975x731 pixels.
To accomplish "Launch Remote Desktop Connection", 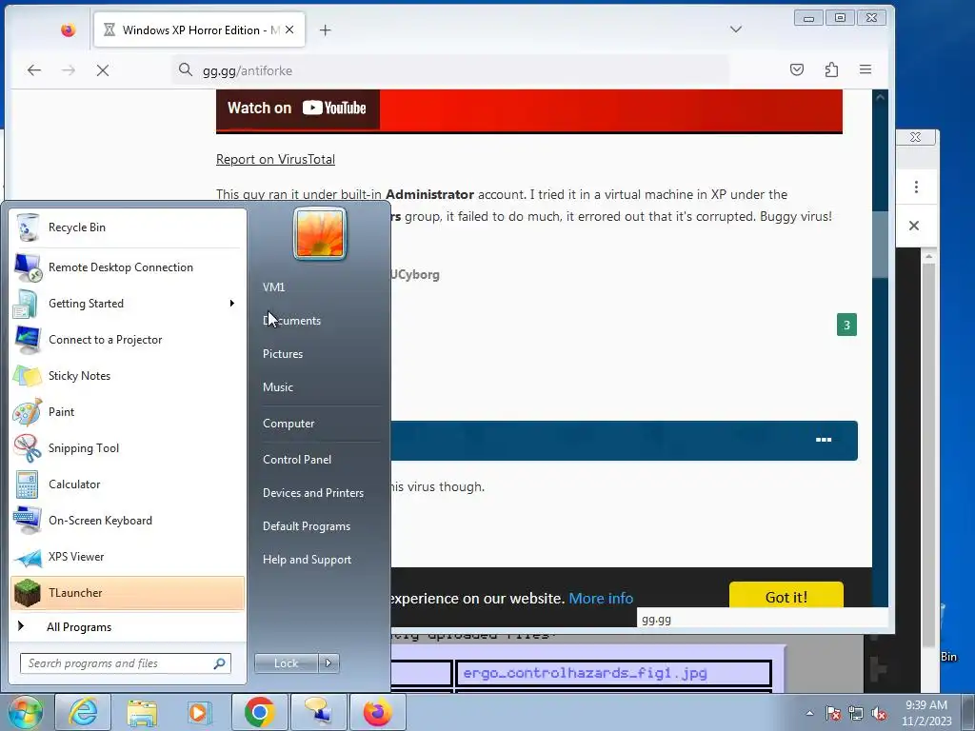I will pos(128,267).
